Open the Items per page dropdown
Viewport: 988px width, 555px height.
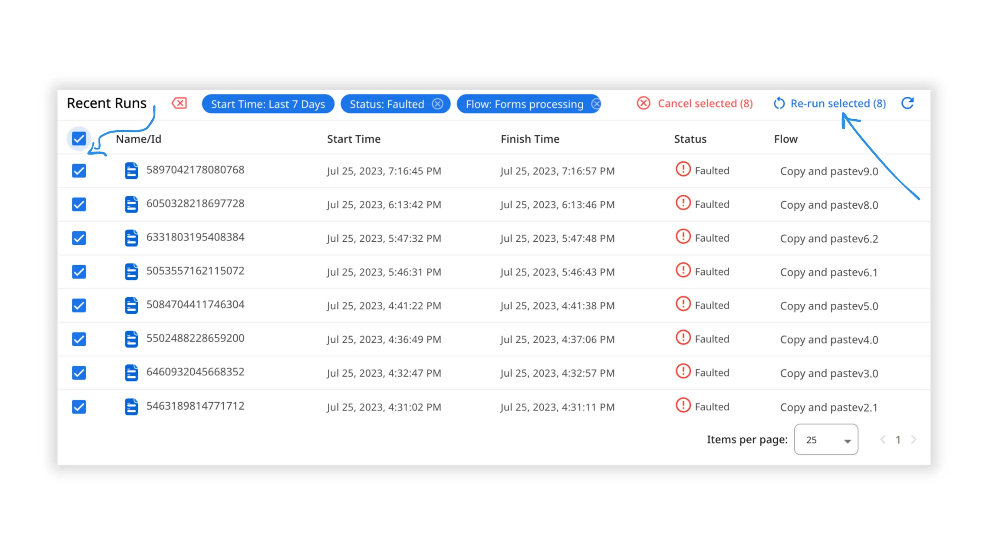(x=826, y=439)
